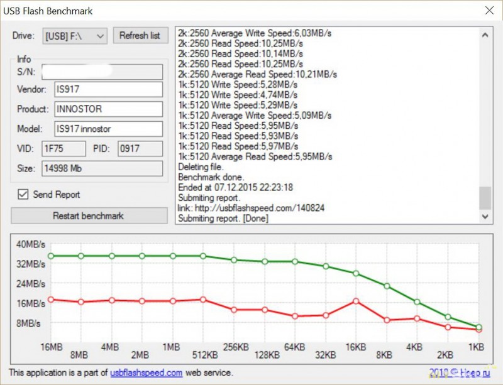Click the VID field showing 1F75
The width and height of the screenshot is (503, 385).
tap(64, 149)
